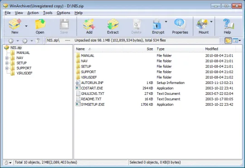
Task: Click the Help toolbar icon
Action: click(228, 24)
